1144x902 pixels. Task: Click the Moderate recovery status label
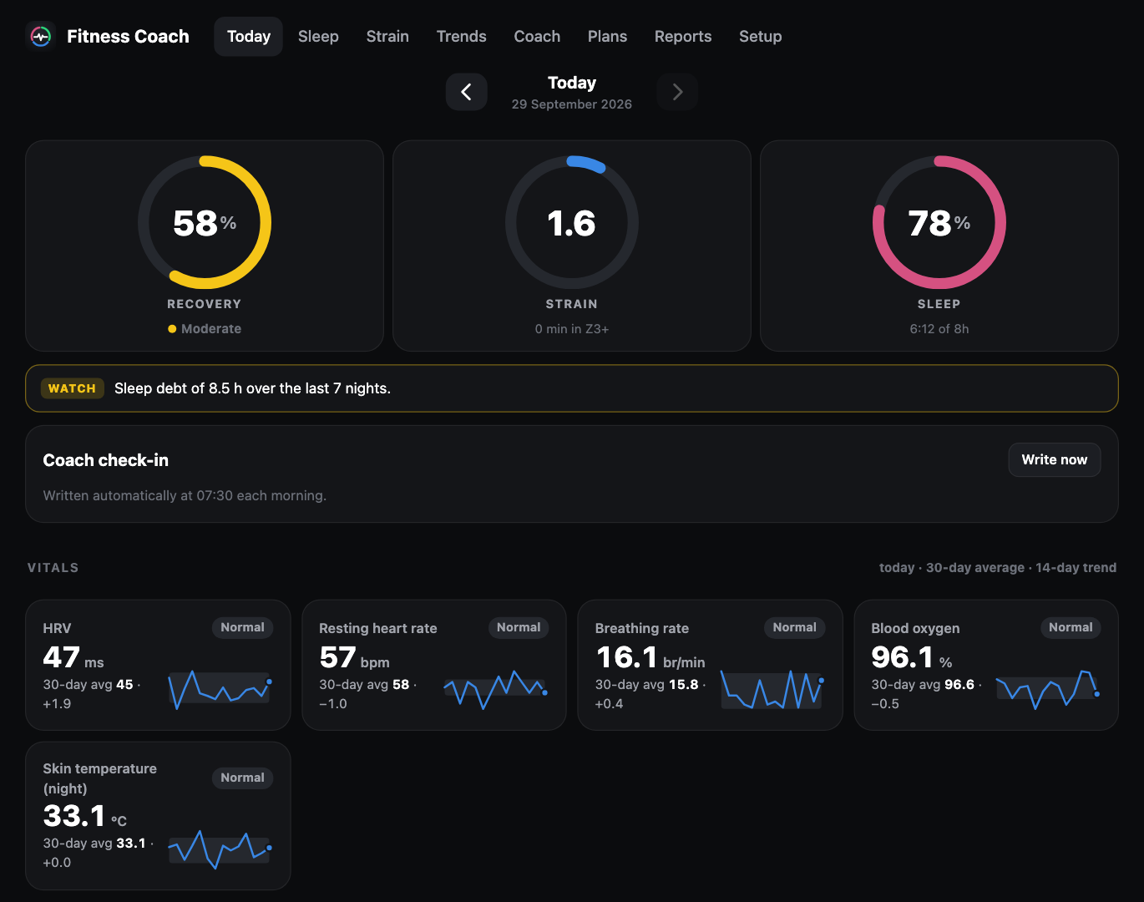(205, 329)
